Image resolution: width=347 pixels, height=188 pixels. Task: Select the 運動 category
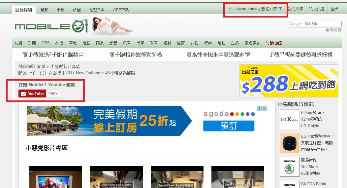(x=221, y=43)
